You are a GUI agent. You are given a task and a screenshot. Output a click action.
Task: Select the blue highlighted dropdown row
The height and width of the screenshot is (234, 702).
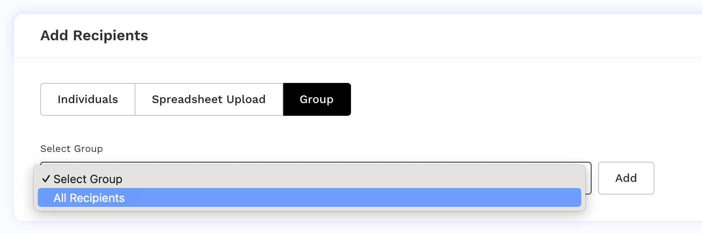click(309, 198)
